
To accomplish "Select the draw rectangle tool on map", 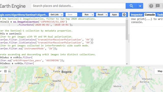I will [5, 71].
